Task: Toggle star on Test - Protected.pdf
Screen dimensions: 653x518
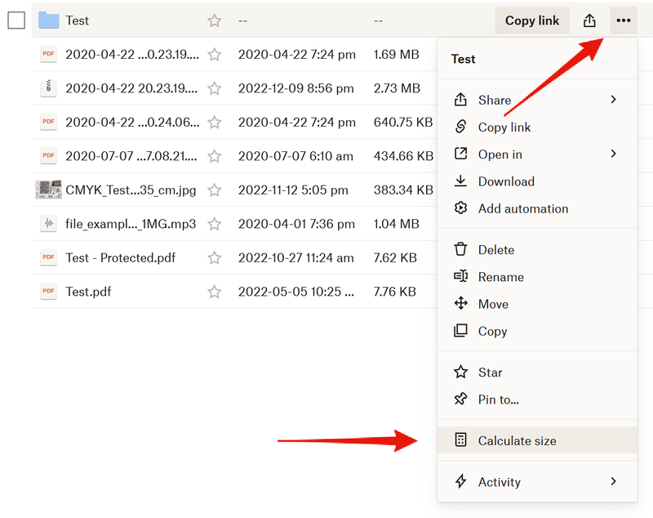Action: coord(215,258)
